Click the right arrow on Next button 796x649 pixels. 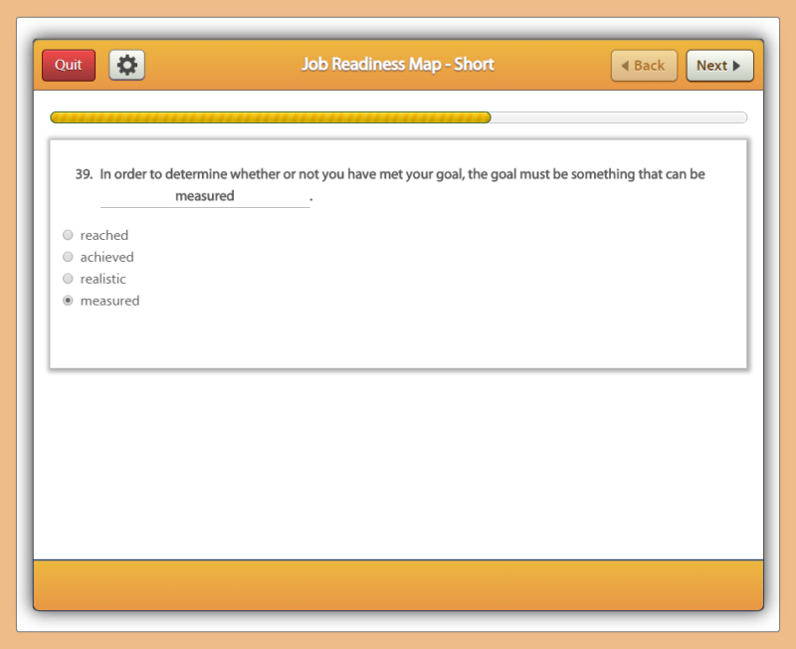(x=736, y=66)
